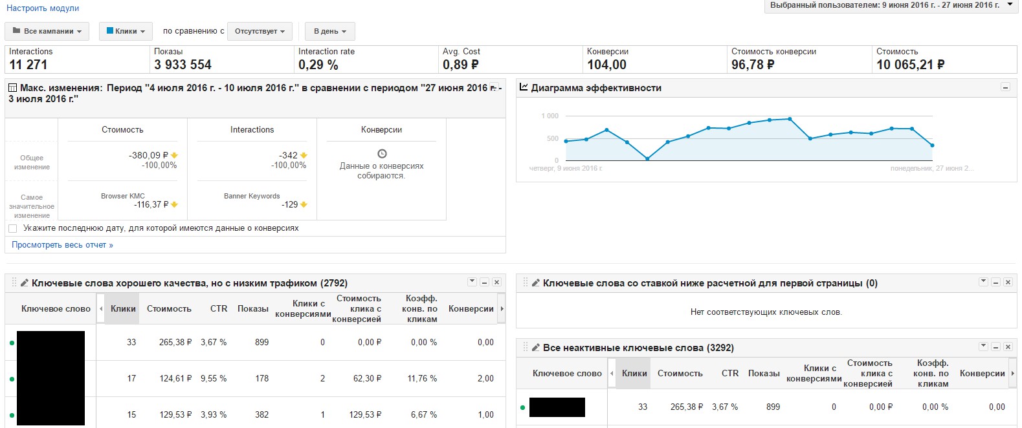The height and width of the screenshot is (428, 1022).
Task: Open options menu of inactive keywords module
Action: coord(983,347)
